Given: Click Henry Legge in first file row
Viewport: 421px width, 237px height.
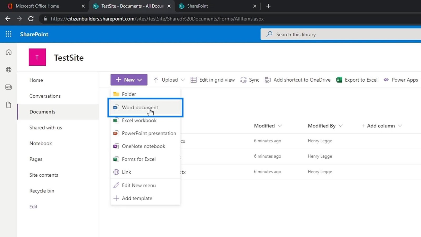Looking at the screenshot, I should (320, 141).
